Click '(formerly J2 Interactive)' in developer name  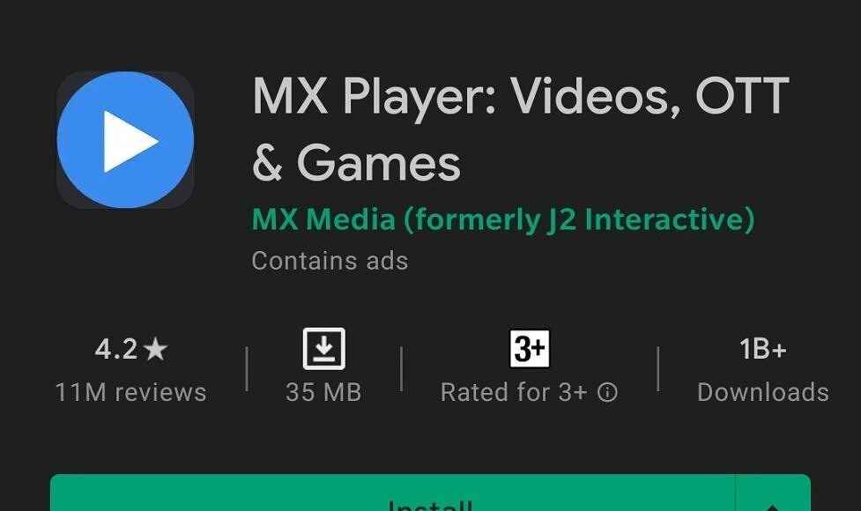[579, 219]
